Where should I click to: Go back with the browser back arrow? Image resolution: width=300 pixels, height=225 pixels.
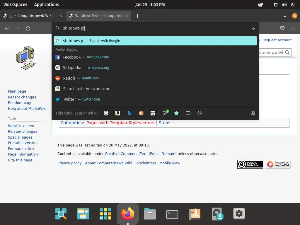coord(7,28)
